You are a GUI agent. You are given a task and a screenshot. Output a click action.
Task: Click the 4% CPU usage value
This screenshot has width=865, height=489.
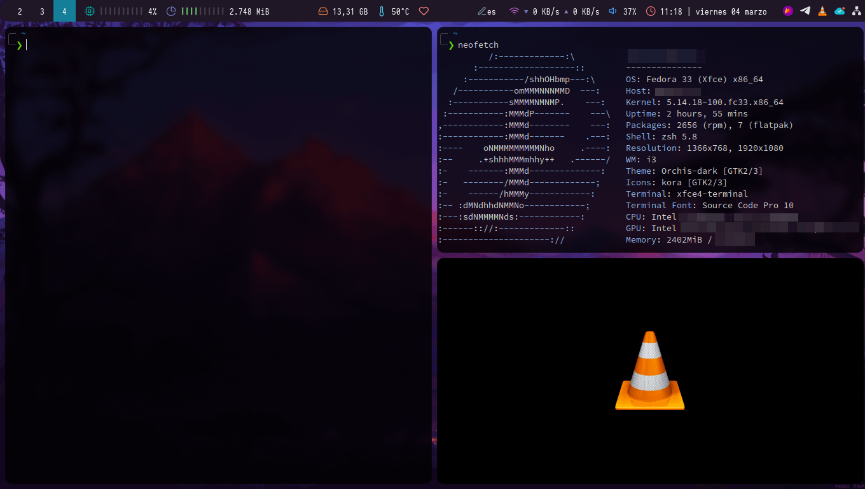[153, 11]
